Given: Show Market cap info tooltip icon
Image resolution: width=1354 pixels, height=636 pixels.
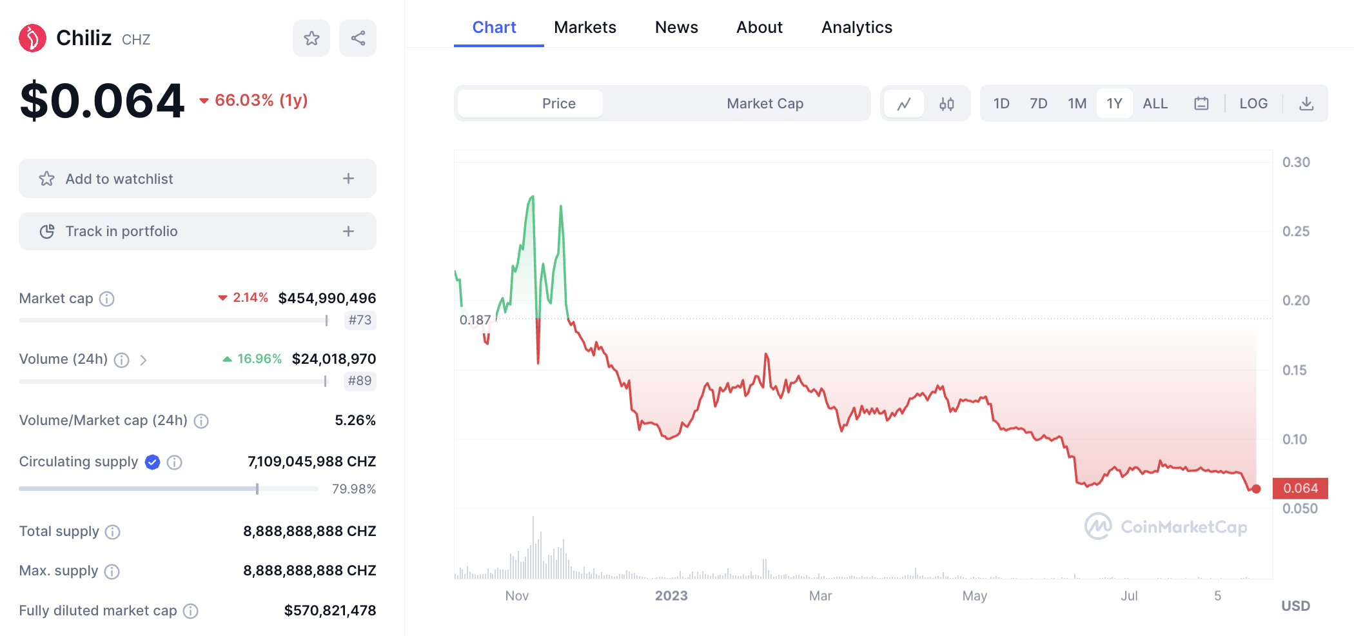Looking at the screenshot, I should pos(107,299).
